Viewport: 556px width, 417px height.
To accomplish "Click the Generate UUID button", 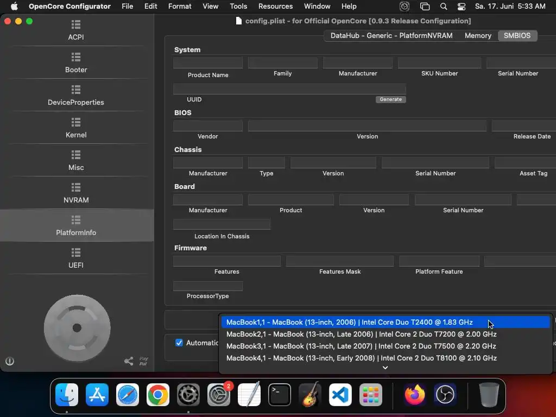I will coord(391,99).
